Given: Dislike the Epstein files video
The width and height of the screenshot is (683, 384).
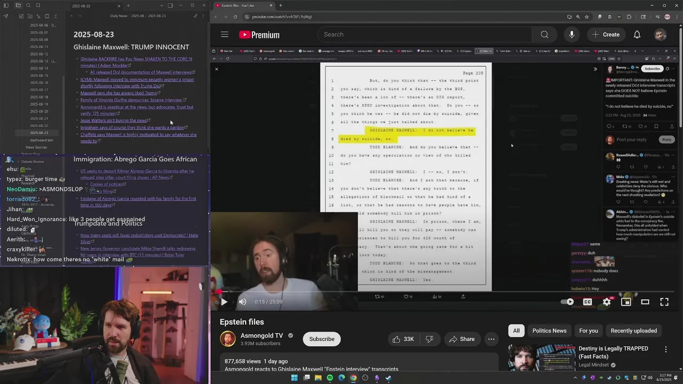Looking at the screenshot, I should (429, 339).
